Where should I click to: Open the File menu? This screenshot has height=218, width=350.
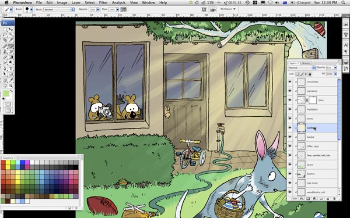coord(39,3)
